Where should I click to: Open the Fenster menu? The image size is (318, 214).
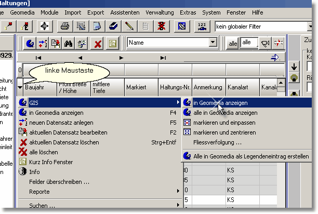(x=236, y=12)
